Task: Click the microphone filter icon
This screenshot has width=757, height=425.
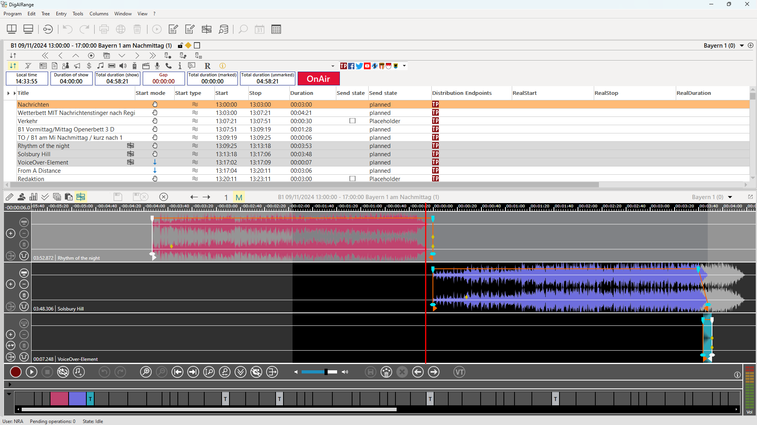Action: (157, 66)
